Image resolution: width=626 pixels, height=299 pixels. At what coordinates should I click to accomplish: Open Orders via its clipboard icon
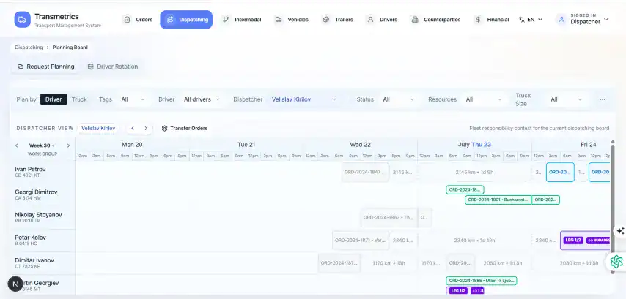tap(127, 20)
